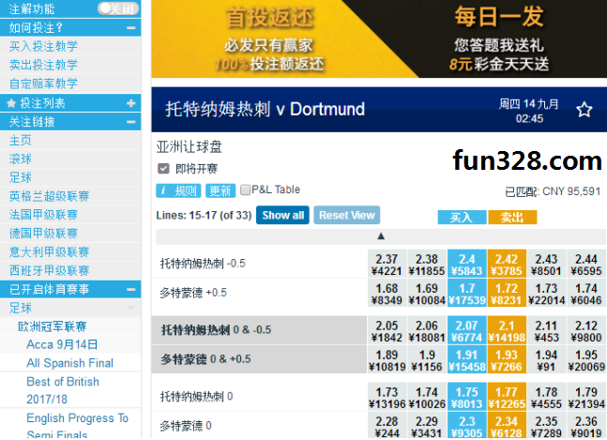Viewport: 607px width, 440px height.
Task: Click the 首投返还 promo banner
Action: click(268, 38)
